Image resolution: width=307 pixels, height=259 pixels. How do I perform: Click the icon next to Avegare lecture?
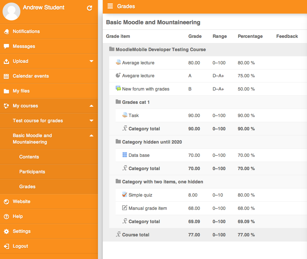coord(118,75)
